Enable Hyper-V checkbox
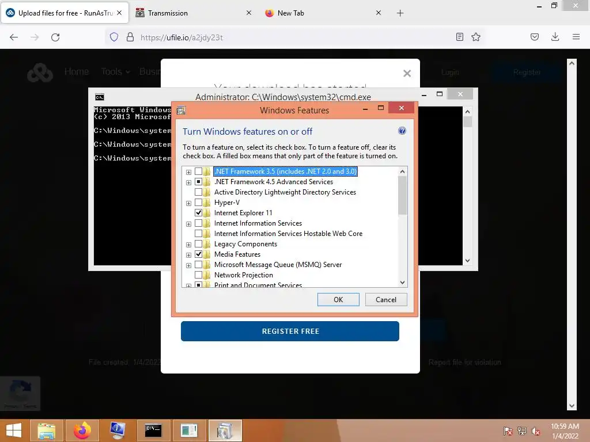 (x=198, y=203)
